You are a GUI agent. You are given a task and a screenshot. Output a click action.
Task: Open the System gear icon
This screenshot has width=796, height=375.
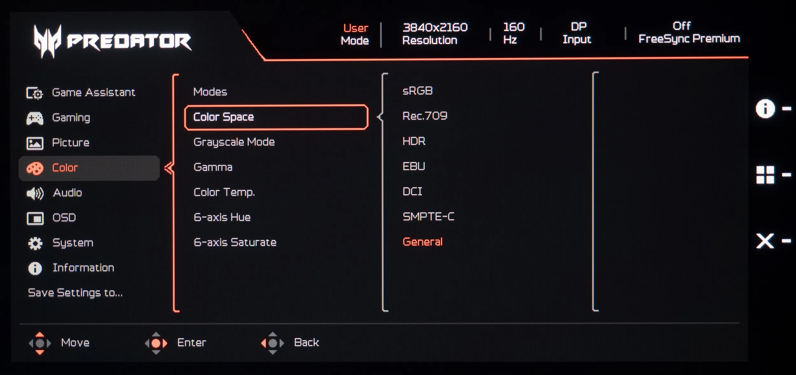[x=35, y=243]
